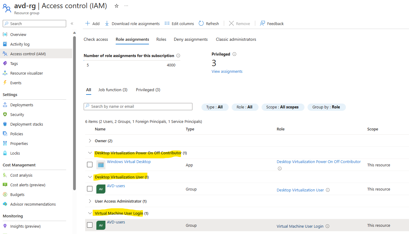Image resolution: width=409 pixels, height=234 pixels.
Task: Click Edit columns in toolbar
Action: 179,24
